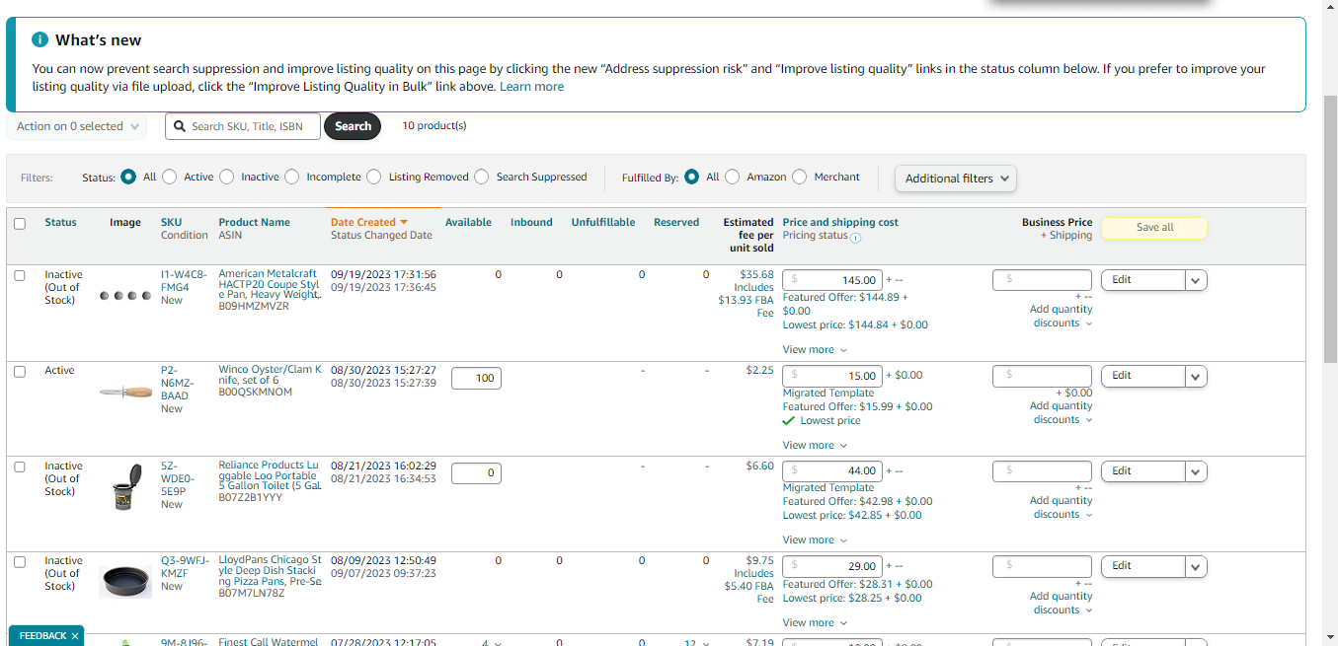The width and height of the screenshot is (1338, 646).
Task: Expand Add quantity discounts for Winco row
Action: pos(1062,413)
